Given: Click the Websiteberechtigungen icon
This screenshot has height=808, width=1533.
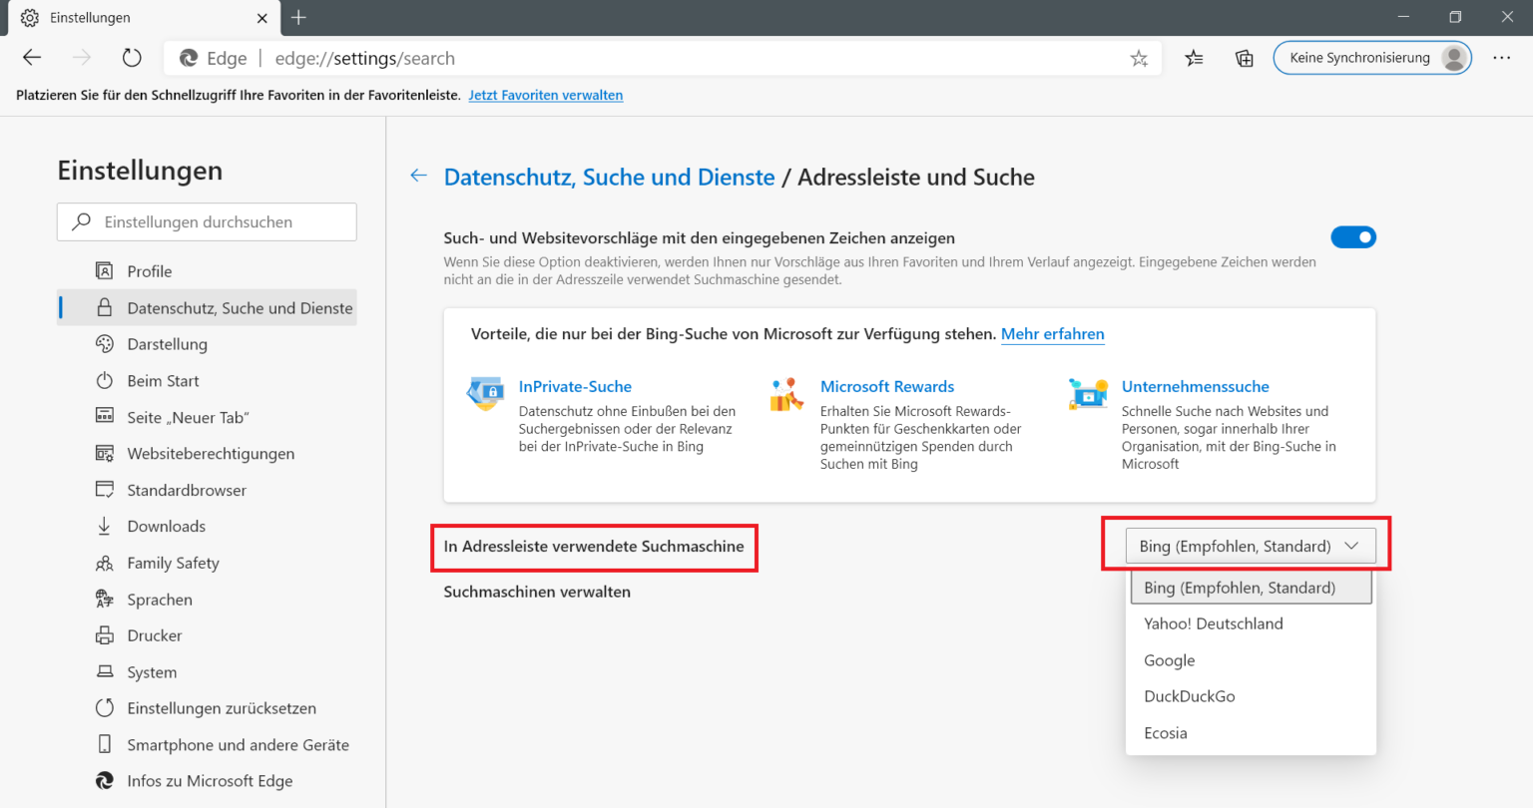Looking at the screenshot, I should click(x=104, y=453).
